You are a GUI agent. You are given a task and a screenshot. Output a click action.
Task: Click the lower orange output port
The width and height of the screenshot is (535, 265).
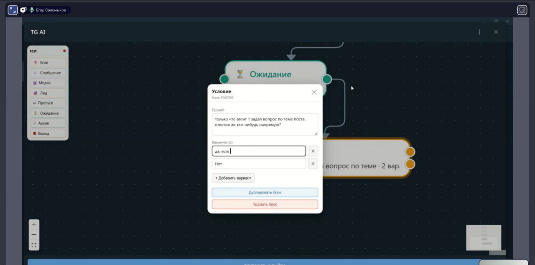[410, 164]
